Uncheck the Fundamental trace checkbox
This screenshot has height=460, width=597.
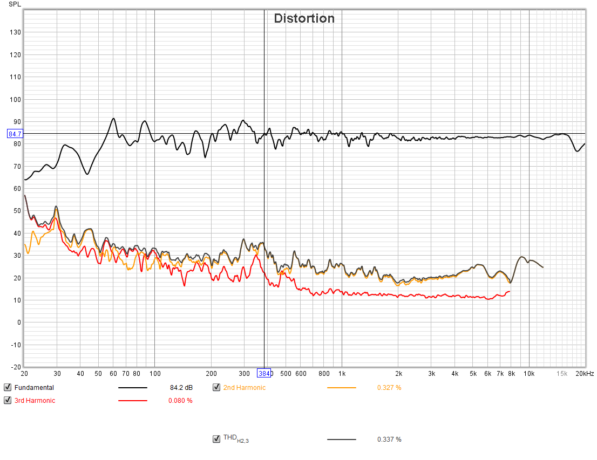click(x=8, y=387)
